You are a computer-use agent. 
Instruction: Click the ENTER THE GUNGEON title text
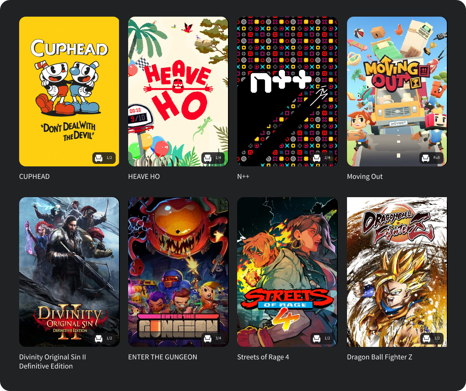(163, 357)
